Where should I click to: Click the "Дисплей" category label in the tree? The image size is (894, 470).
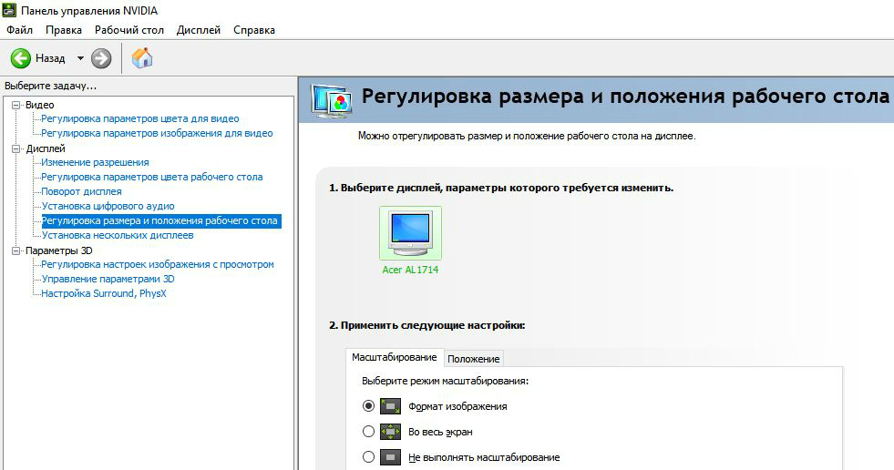(46, 148)
